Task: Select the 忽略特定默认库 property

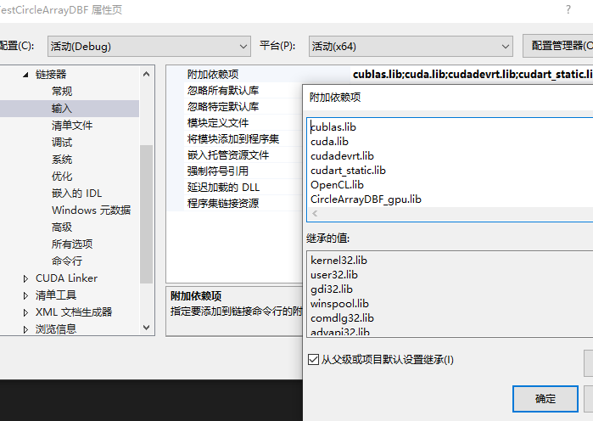Action: (223, 107)
